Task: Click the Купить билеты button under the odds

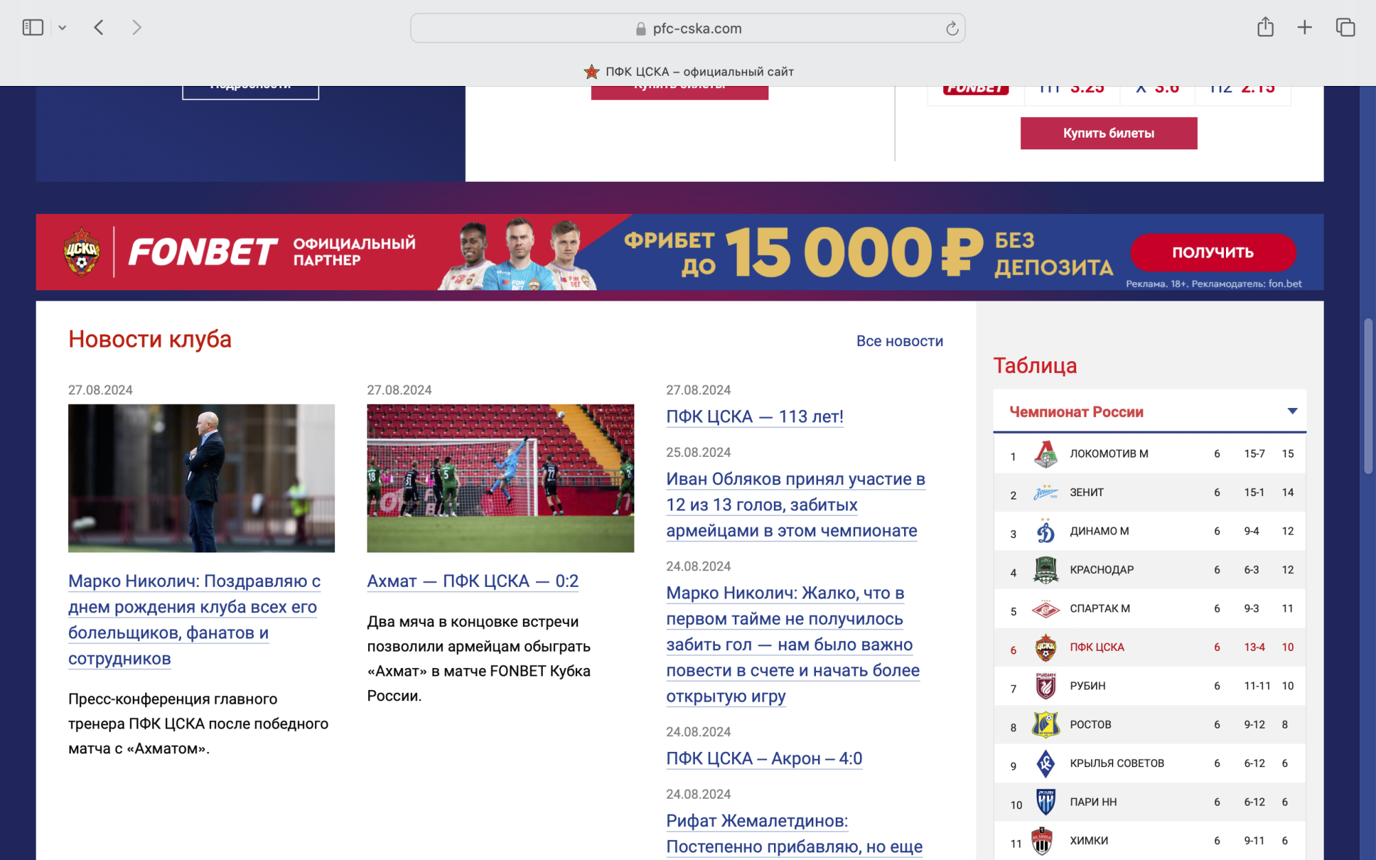Action: pos(1108,133)
